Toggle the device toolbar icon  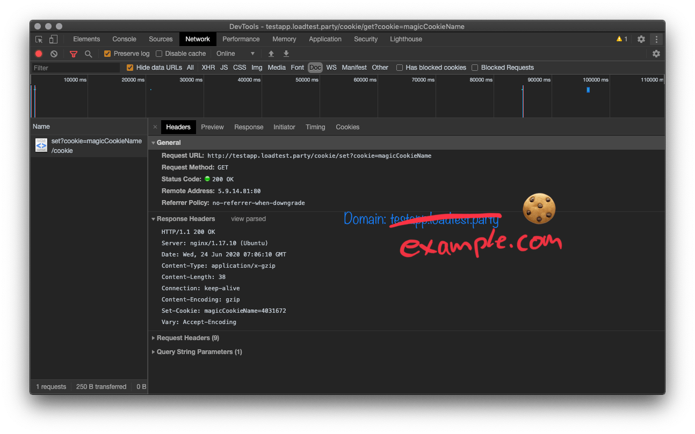click(52, 39)
